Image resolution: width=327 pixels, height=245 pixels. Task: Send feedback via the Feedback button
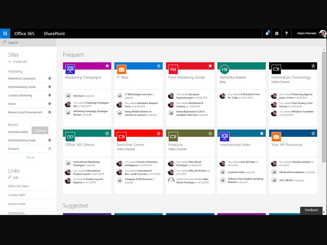click(312, 210)
